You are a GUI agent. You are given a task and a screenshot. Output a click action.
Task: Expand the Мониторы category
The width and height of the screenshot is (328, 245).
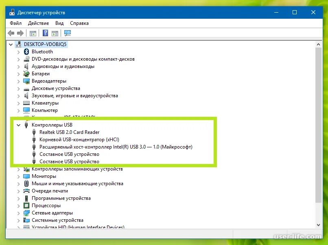pyautogui.click(x=19, y=177)
